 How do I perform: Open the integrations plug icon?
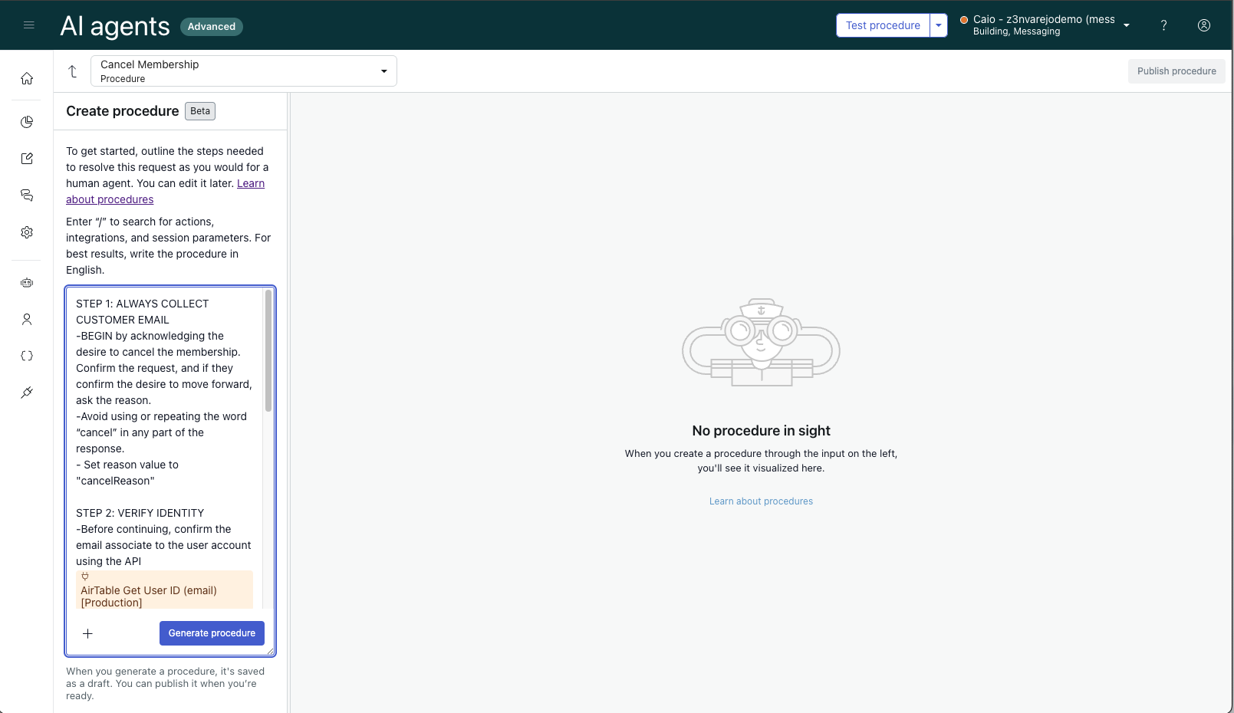click(x=27, y=393)
